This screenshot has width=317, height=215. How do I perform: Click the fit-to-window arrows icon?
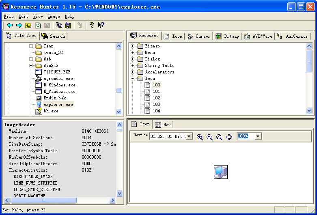click(229, 137)
